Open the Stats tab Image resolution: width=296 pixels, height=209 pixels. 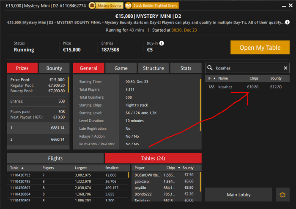[x=186, y=68]
